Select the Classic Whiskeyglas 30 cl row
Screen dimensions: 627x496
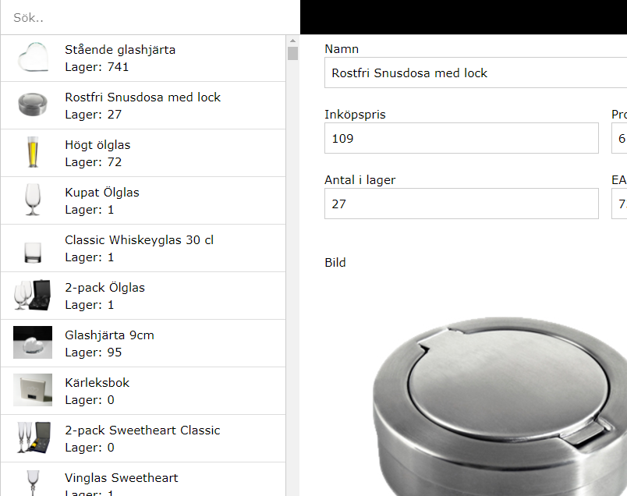point(143,248)
